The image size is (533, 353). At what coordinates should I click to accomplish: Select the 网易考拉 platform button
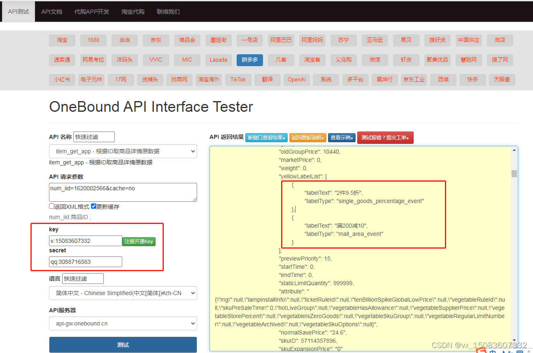93,60
